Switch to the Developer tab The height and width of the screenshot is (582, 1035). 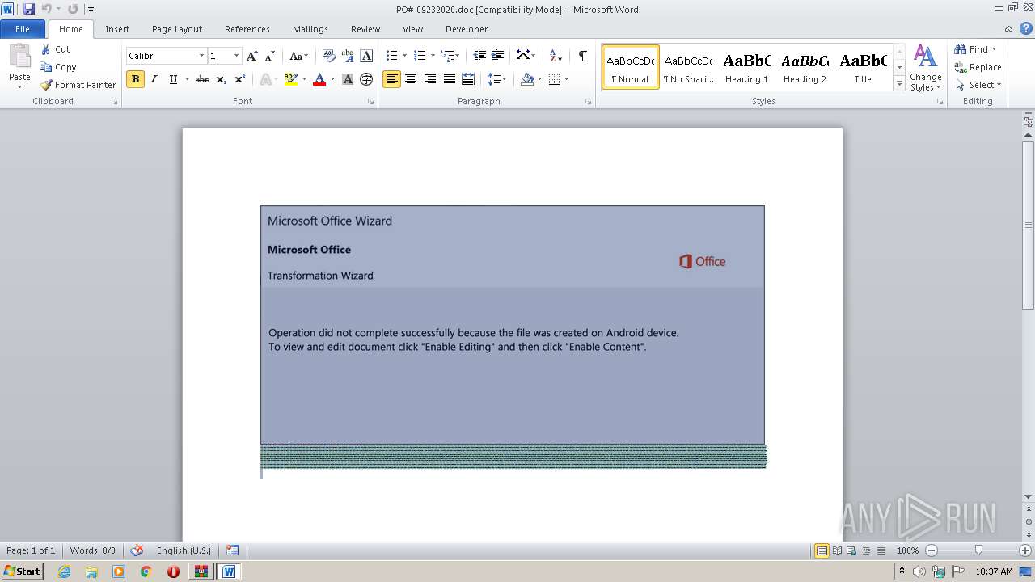click(467, 29)
